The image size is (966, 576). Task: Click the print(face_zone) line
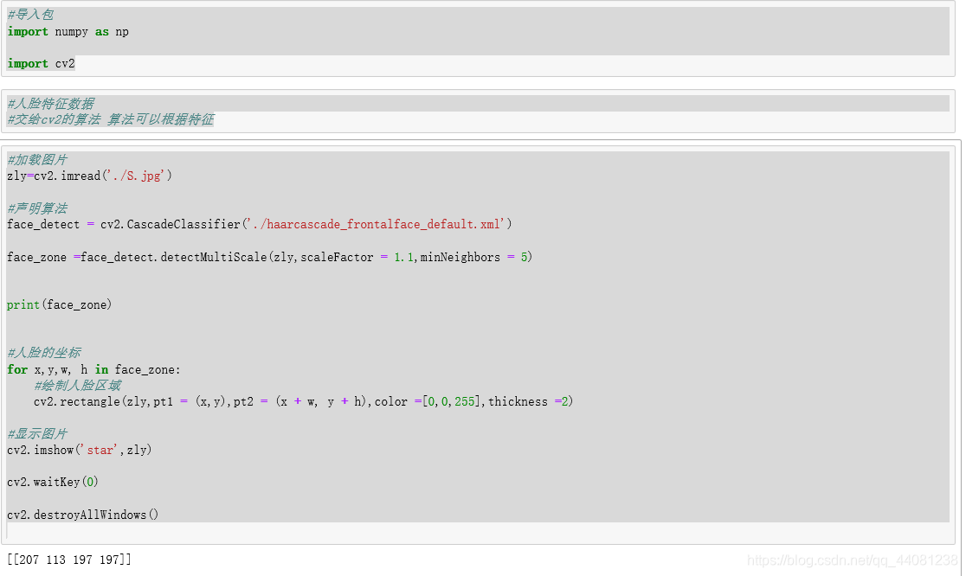coord(59,304)
